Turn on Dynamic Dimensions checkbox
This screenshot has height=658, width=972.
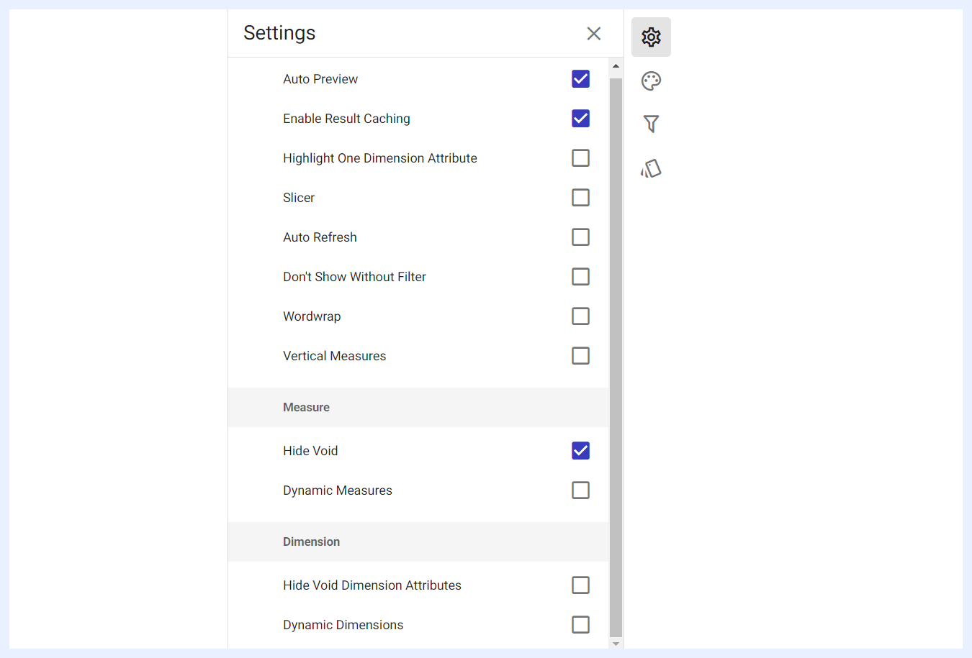click(x=580, y=625)
